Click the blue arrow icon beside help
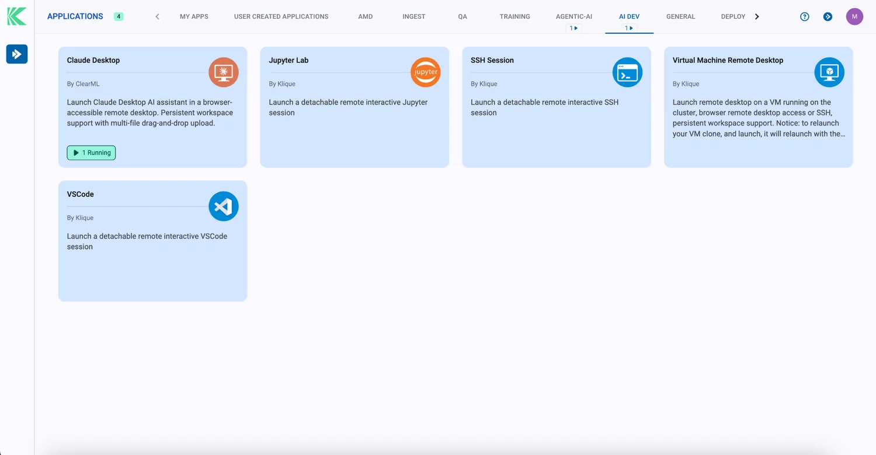This screenshot has height=455, width=876. tap(828, 16)
